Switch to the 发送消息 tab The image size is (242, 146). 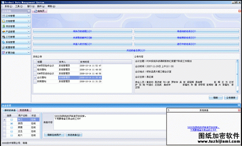tap(24, 110)
